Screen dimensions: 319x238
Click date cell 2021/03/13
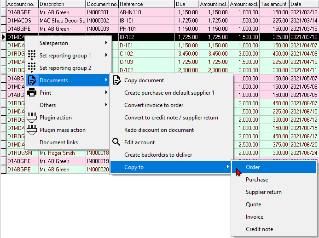304,12
